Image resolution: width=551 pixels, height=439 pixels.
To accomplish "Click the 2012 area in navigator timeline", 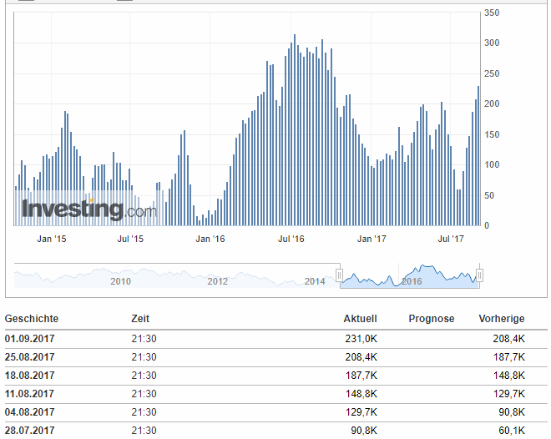I will (217, 281).
